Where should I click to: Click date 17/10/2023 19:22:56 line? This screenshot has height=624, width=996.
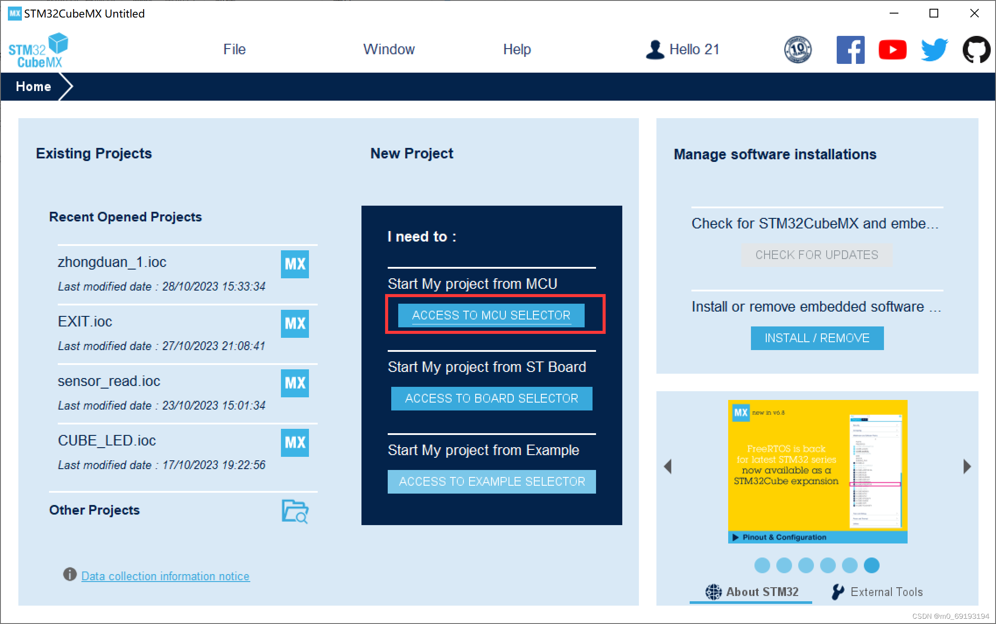161,465
